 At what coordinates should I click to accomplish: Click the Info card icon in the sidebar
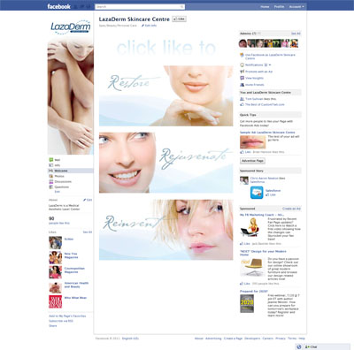coord(51,165)
